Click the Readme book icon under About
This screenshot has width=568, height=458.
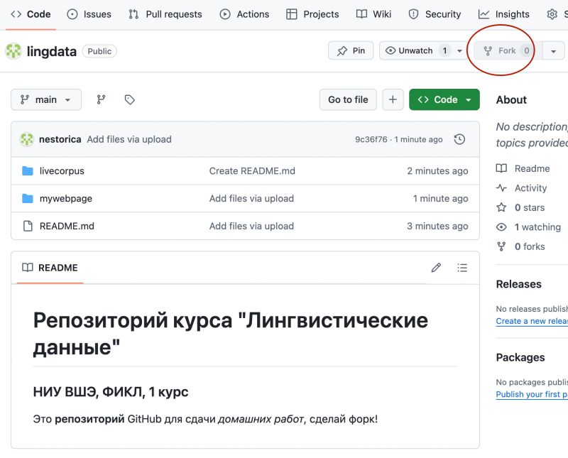point(502,168)
